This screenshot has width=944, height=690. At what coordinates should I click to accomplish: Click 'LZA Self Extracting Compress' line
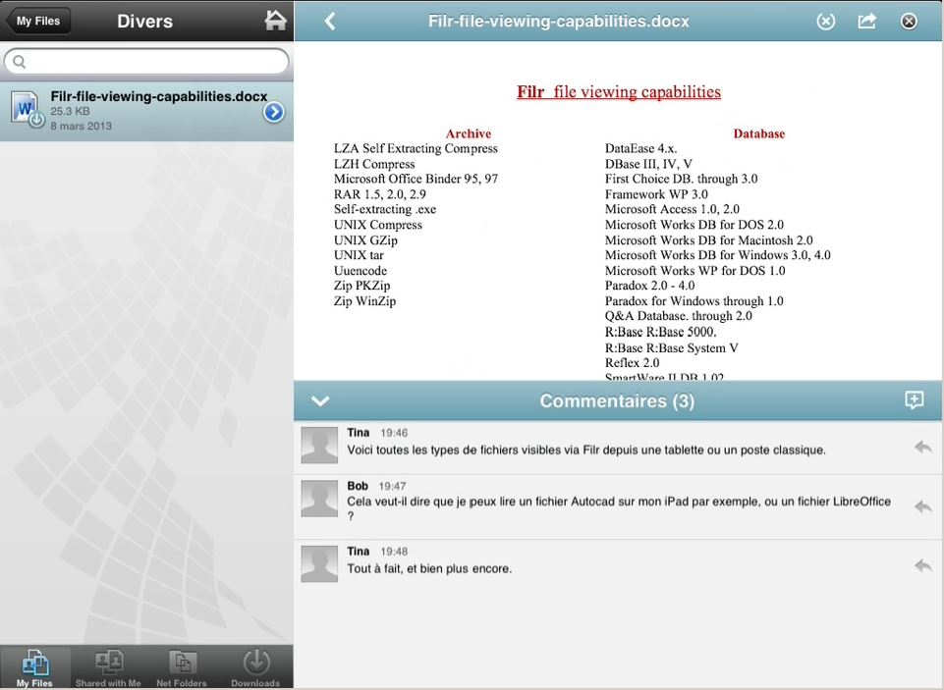click(416, 148)
